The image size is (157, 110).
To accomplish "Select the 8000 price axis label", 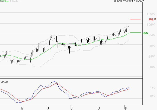I will coord(152,67).
